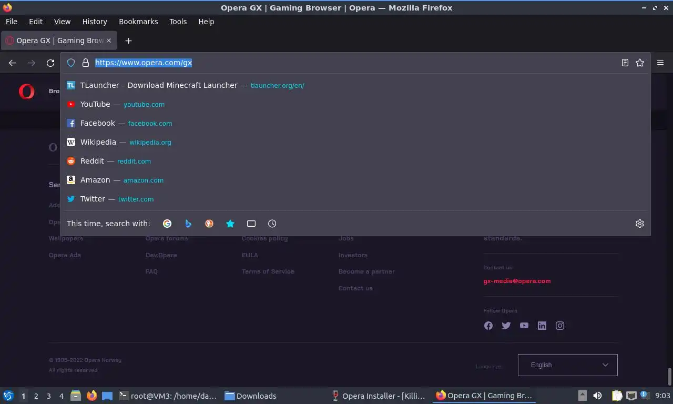The image size is (673, 404).
Task: Open the Opera Ads footer link
Action: [x=65, y=255]
